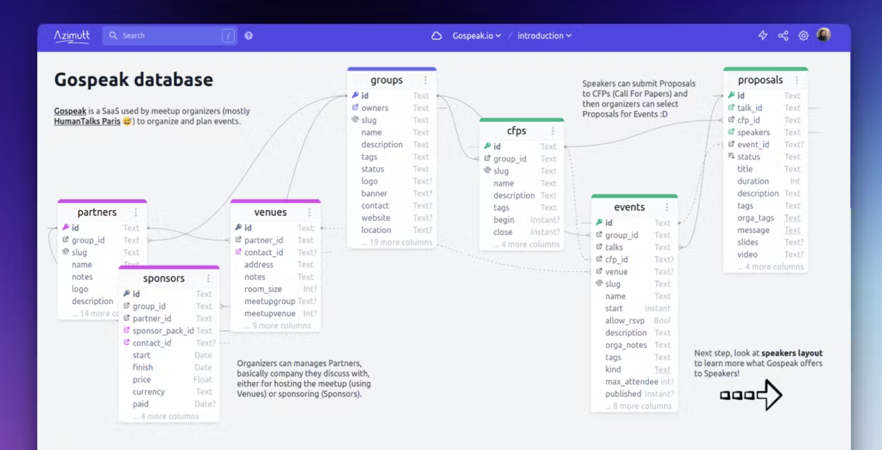Open the lightning bolt features icon
Viewport: 882px width, 450px height.
(x=763, y=35)
